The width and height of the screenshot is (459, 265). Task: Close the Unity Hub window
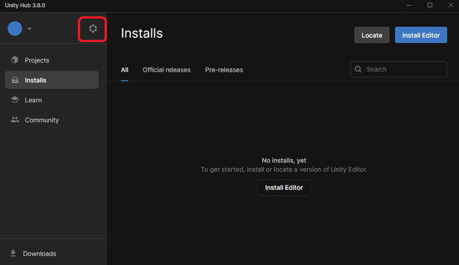(450, 5)
